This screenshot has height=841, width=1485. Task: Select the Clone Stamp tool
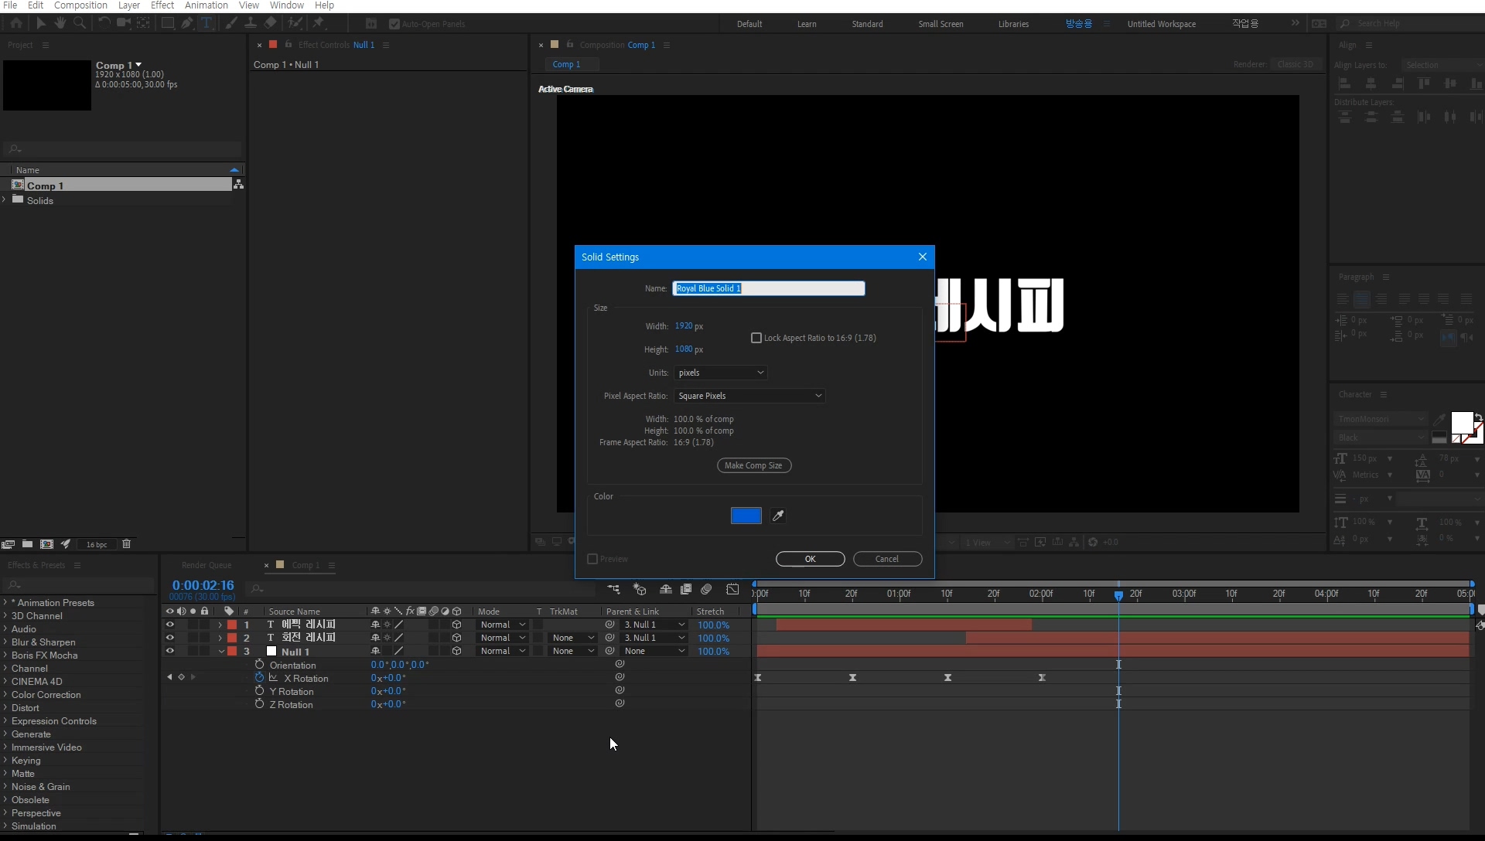pyautogui.click(x=251, y=23)
